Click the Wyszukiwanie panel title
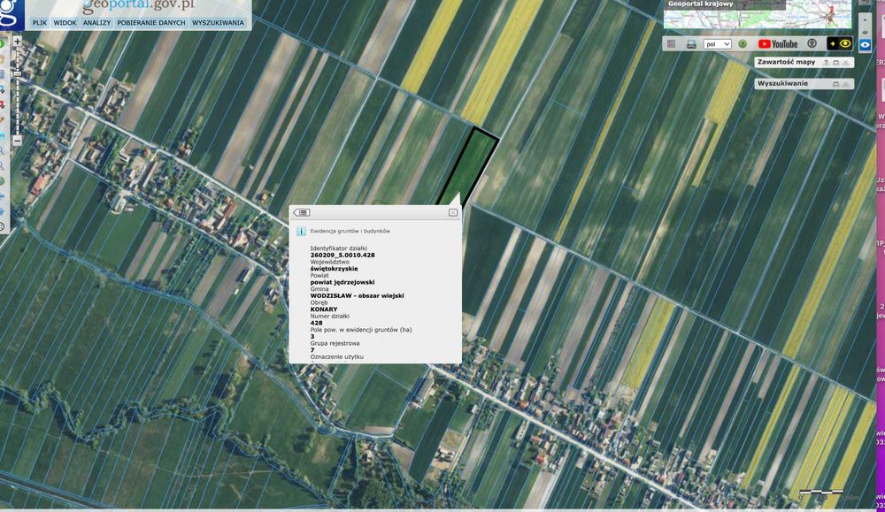 pos(782,83)
